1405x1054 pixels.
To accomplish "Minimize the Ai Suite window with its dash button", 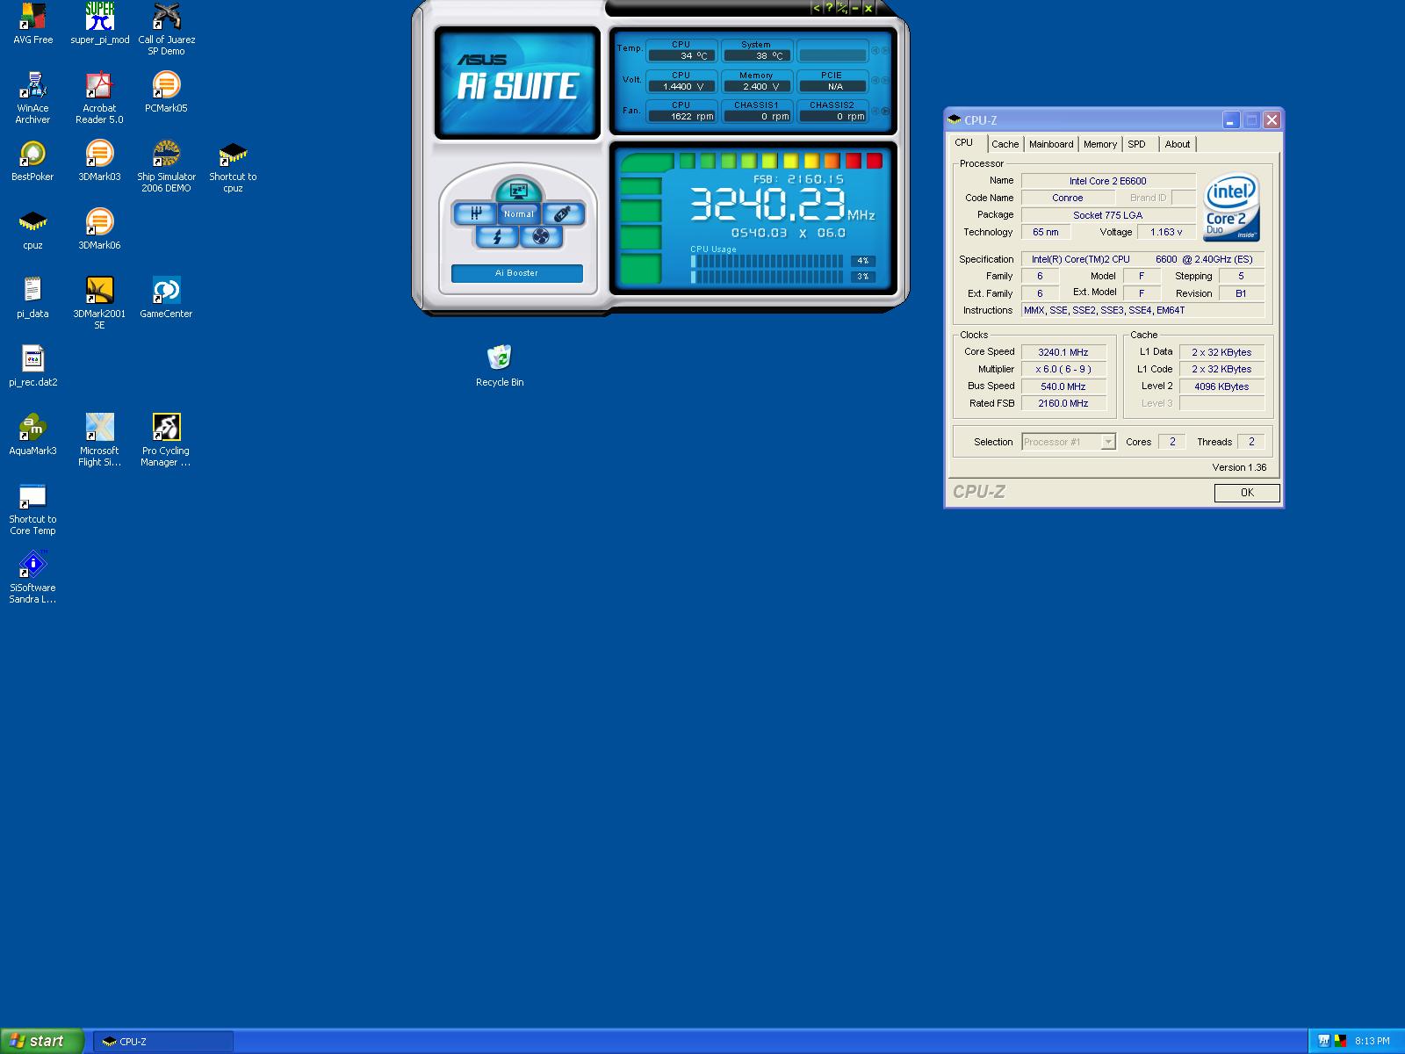I will [x=854, y=8].
